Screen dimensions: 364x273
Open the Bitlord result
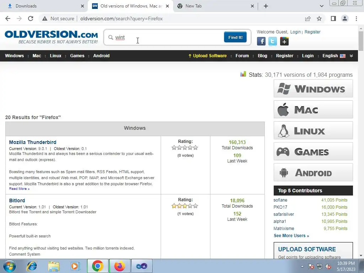pyautogui.click(x=17, y=200)
